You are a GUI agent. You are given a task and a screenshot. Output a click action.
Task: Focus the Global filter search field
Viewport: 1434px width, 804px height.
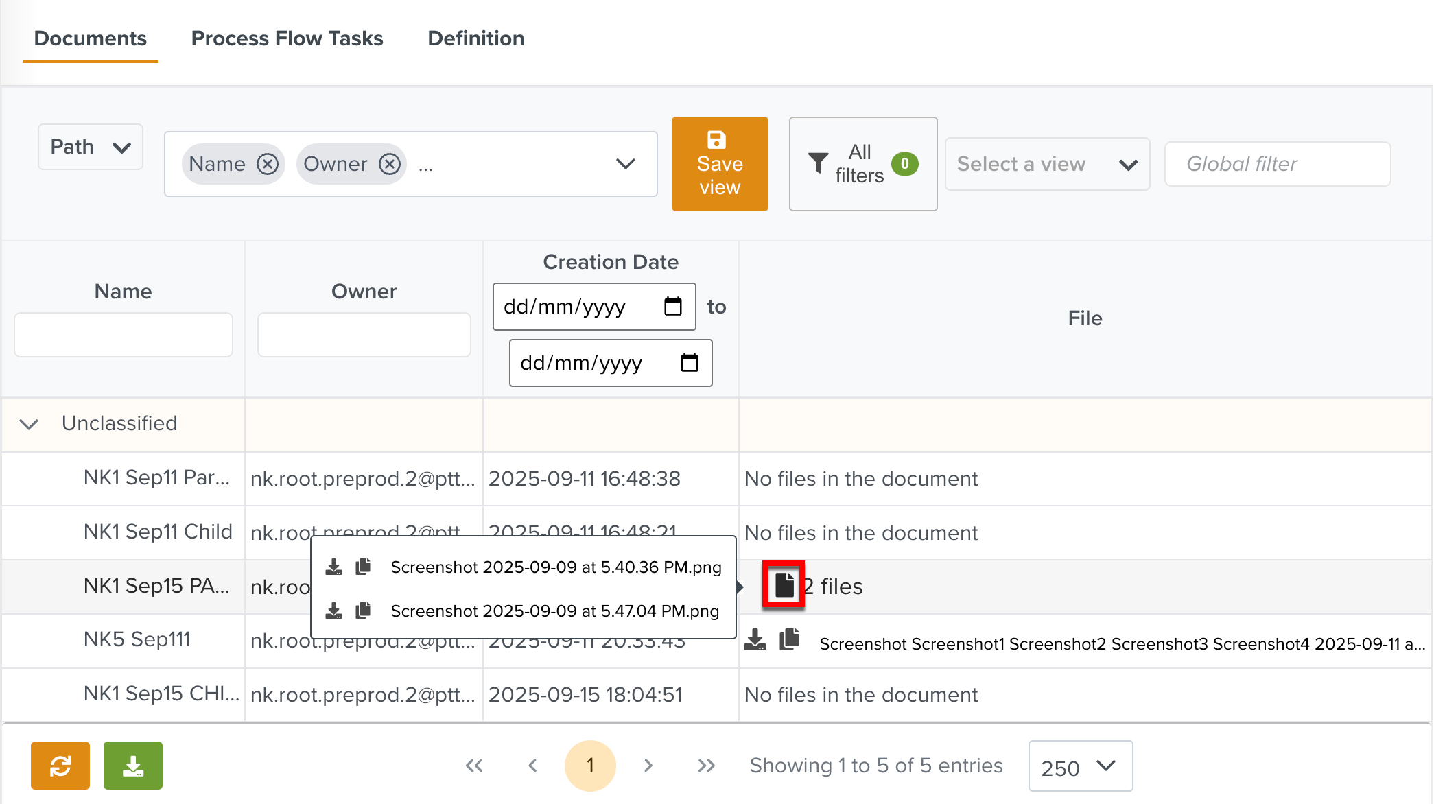click(x=1277, y=164)
